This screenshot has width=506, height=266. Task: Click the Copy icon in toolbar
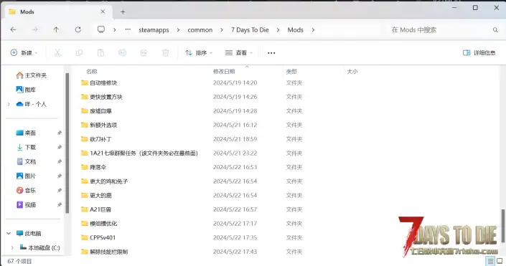pos(79,52)
